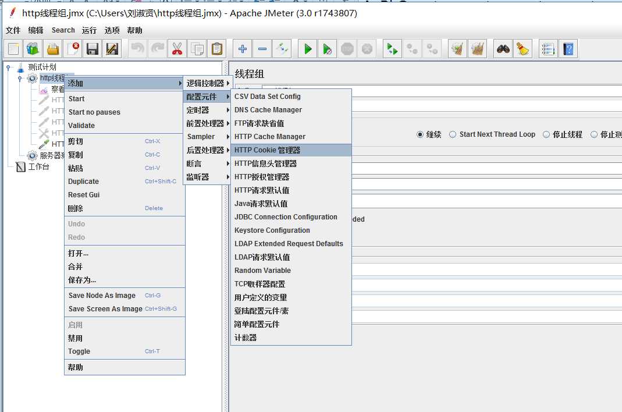This screenshot has height=412, width=622.
Task: Expand the Sampler submenu
Action: click(207, 137)
